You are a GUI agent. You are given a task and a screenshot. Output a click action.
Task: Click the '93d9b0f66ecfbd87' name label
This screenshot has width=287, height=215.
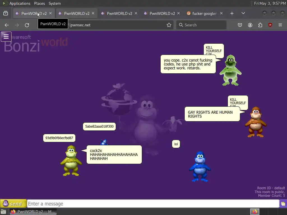(59, 138)
